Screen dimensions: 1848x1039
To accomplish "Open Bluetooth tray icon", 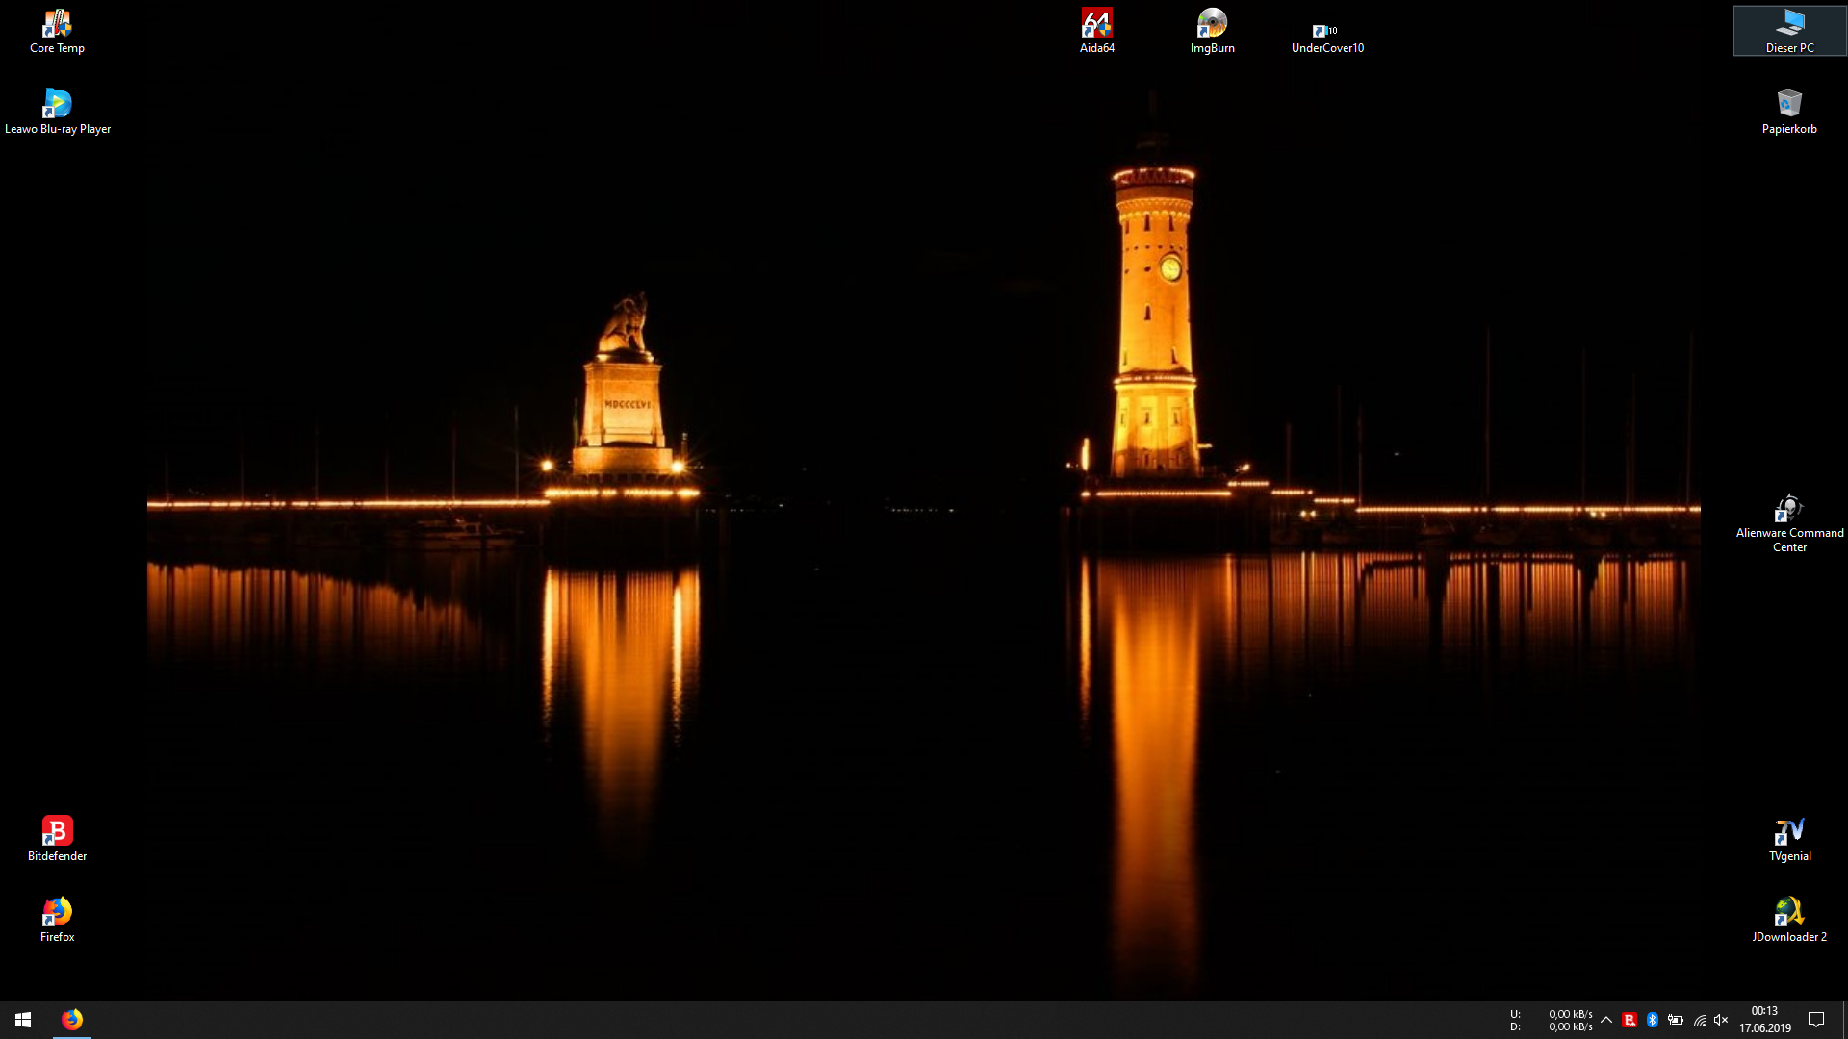I will (1653, 1020).
